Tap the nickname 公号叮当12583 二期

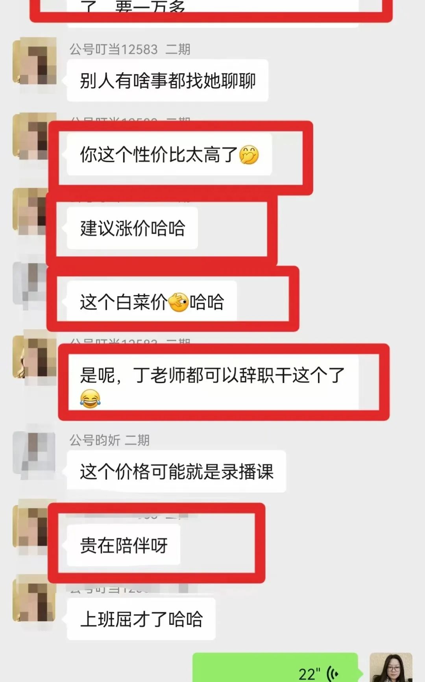click(130, 49)
